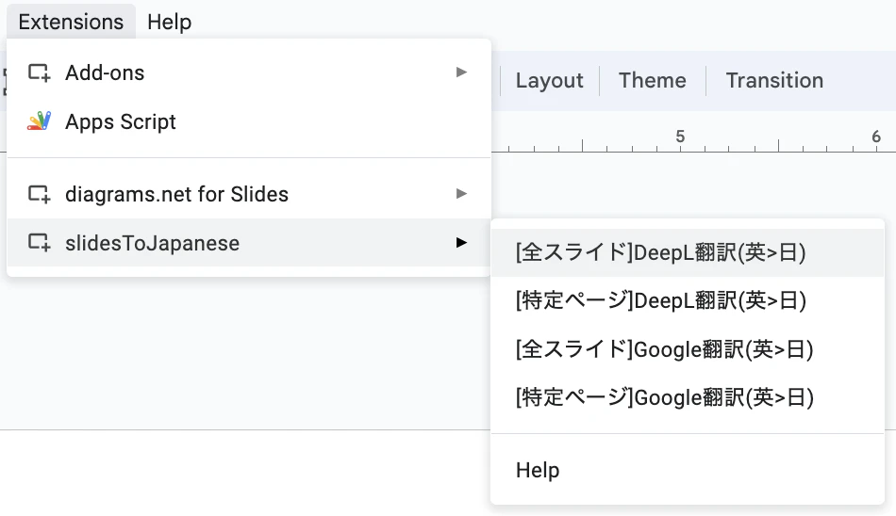Screen dimensions: 896x516
Task: Expand the diagrams.net for Slides arrow
Action: 461,194
